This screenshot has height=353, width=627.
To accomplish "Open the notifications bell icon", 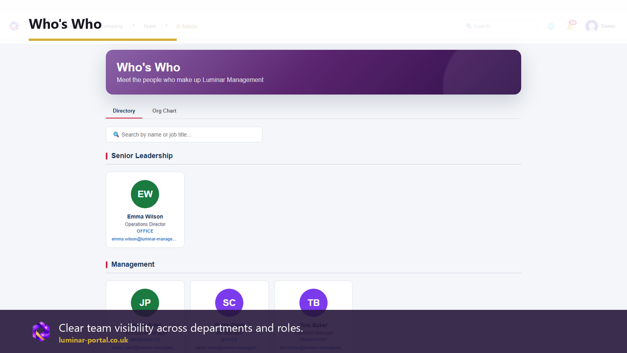I will 571,25.
